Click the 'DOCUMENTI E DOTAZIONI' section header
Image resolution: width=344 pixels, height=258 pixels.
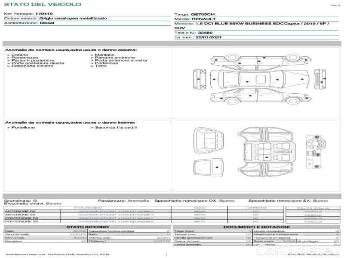click(256, 227)
